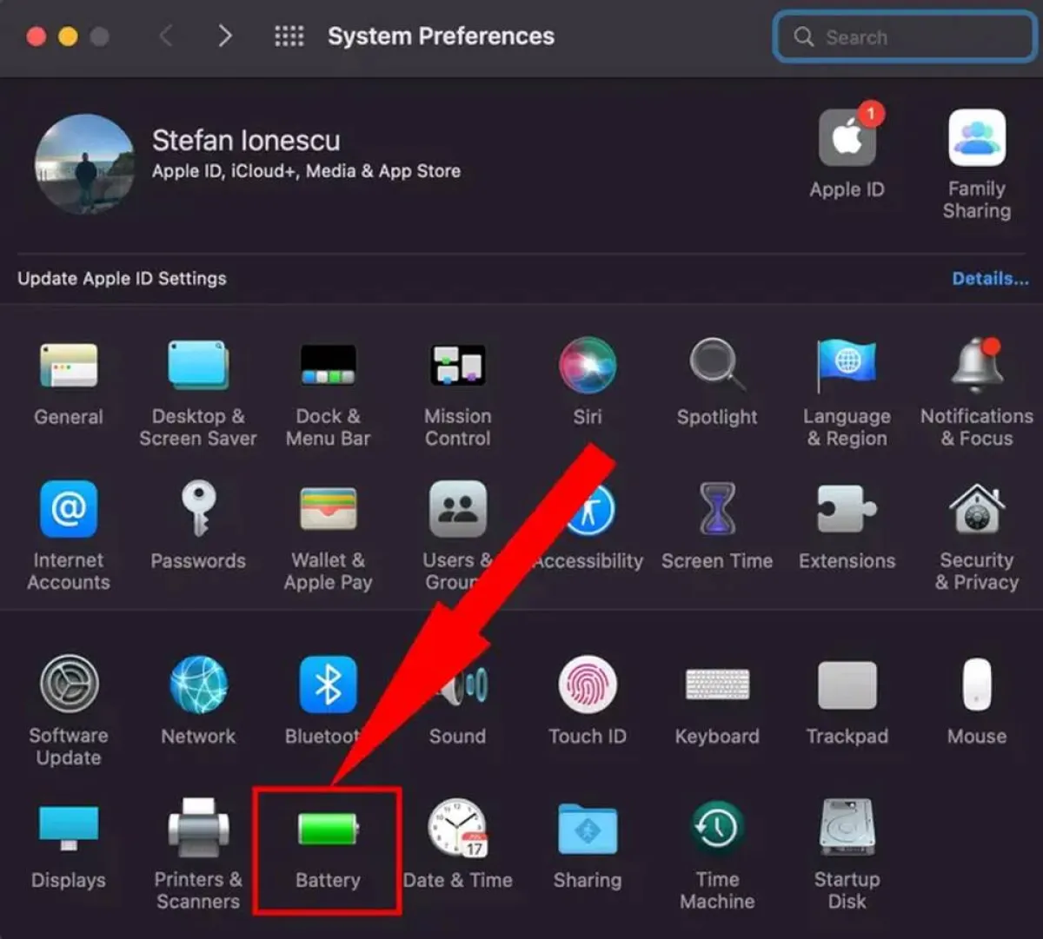Open the Screen Time pane
This screenshot has height=939, width=1043.
click(716, 509)
